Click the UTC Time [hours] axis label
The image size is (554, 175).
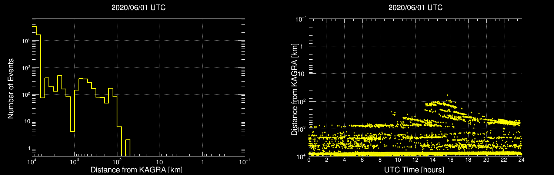point(415,170)
